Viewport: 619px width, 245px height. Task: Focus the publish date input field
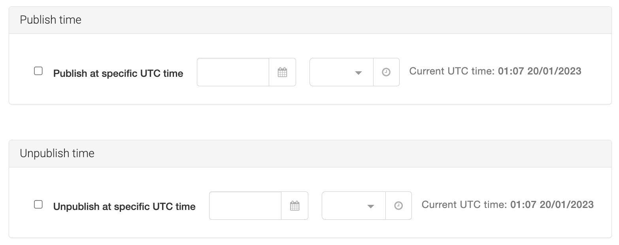click(x=233, y=72)
